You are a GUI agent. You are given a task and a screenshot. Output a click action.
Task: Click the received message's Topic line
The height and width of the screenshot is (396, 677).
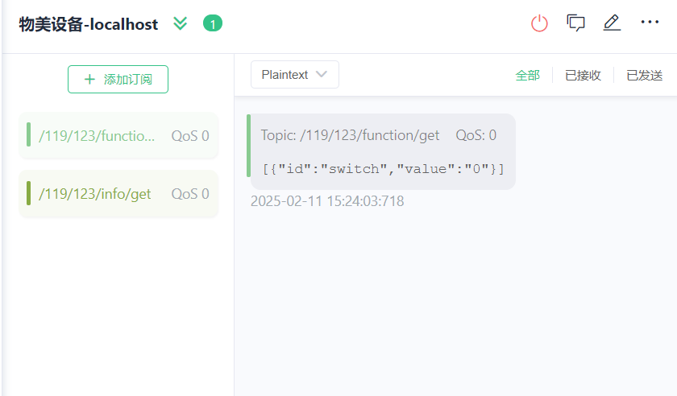coord(351,135)
